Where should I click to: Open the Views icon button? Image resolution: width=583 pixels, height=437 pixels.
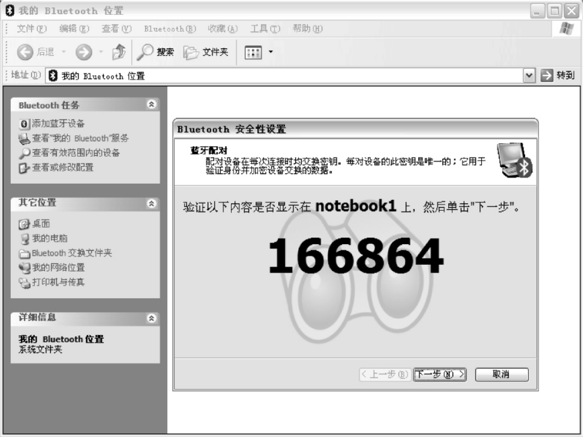click(253, 52)
